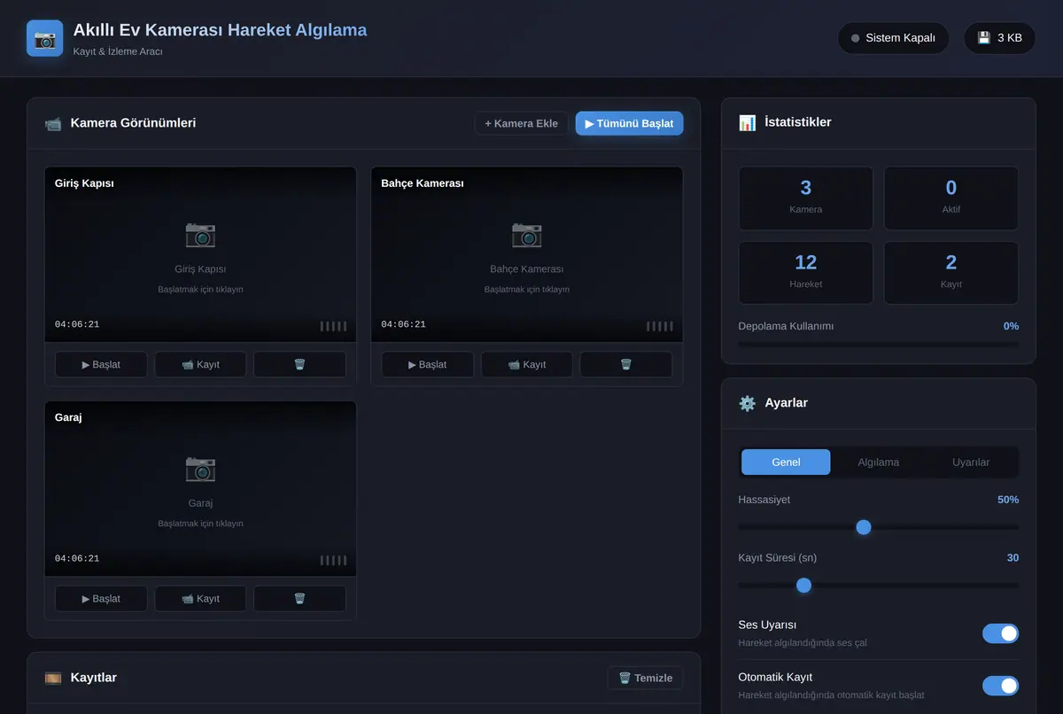Click the camera icon in Giriş Kapısı preview

pos(200,235)
